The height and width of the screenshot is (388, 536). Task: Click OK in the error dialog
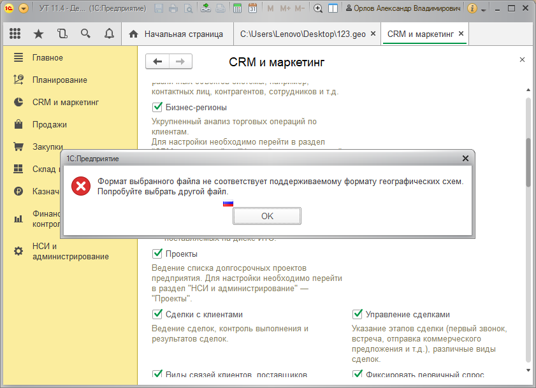(x=267, y=216)
